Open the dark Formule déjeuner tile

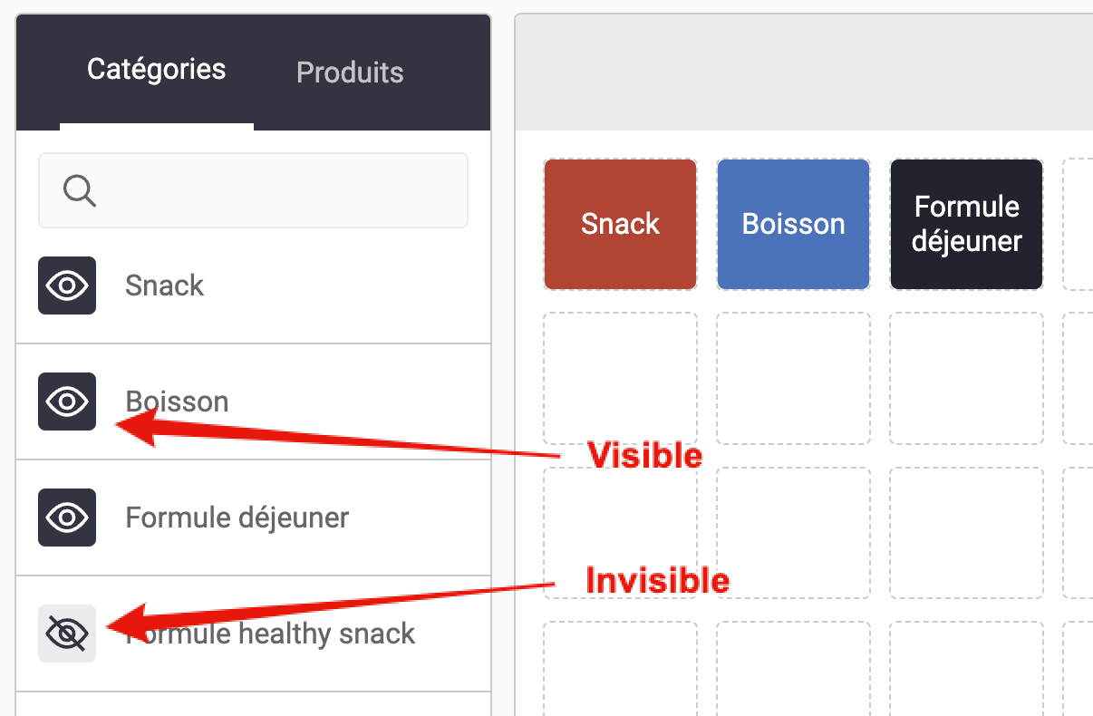click(966, 225)
